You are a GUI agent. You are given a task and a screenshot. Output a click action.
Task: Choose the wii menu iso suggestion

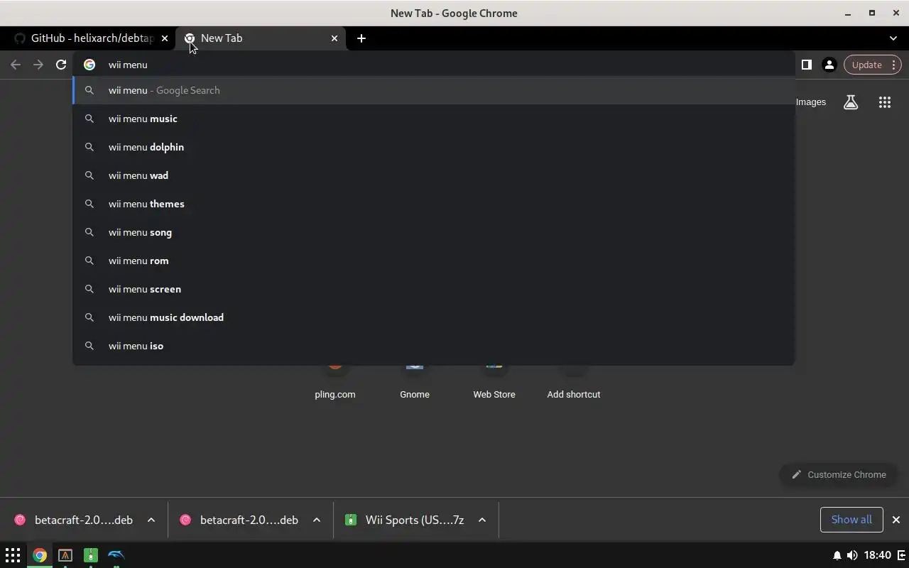(x=433, y=346)
